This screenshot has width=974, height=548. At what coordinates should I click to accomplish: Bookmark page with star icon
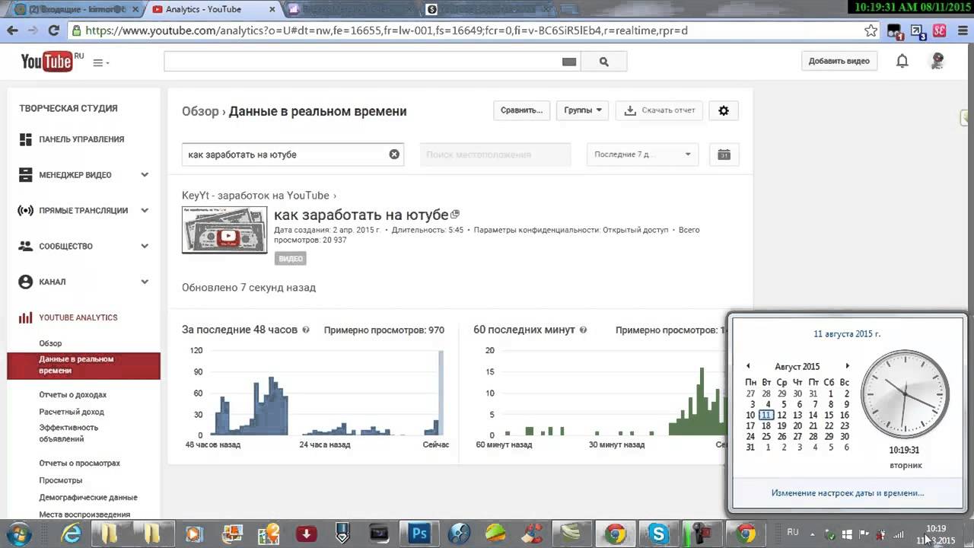871,31
